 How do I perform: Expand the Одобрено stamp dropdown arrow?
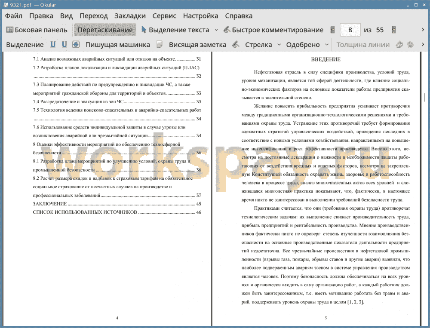(x=327, y=44)
